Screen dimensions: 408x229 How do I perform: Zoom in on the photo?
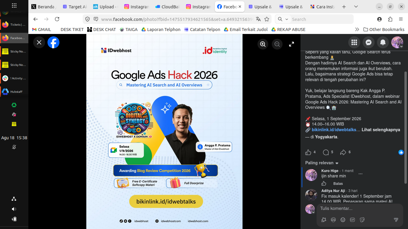(x=263, y=44)
